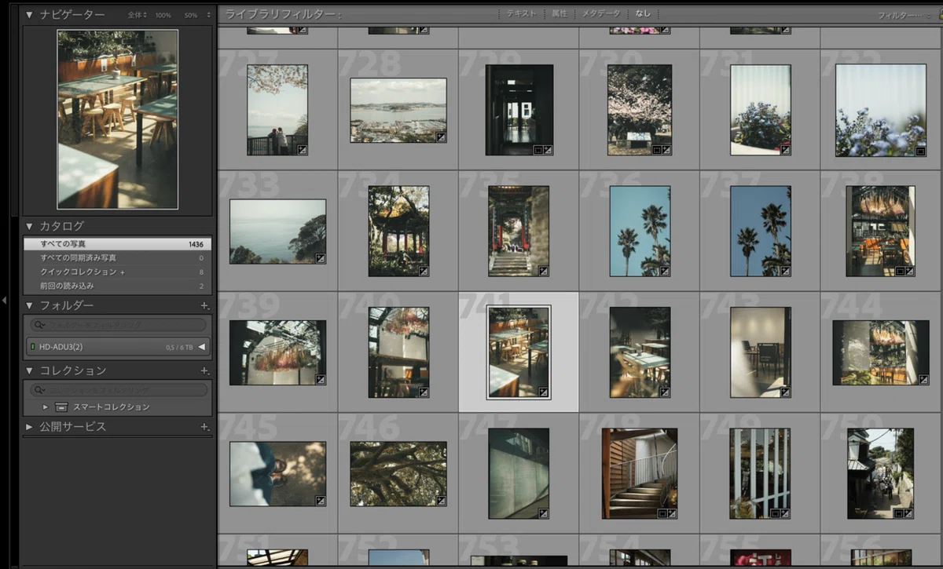Screen dimensions: 943x569
Task: Click the ライブラリフィルター label
Action: [283, 14]
